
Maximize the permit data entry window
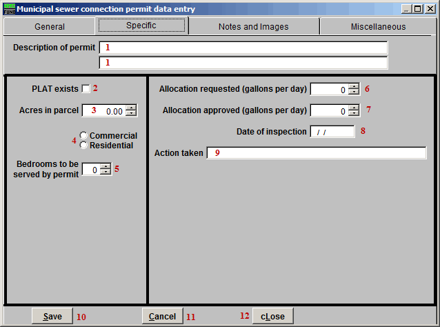click(x=417, y=9)
